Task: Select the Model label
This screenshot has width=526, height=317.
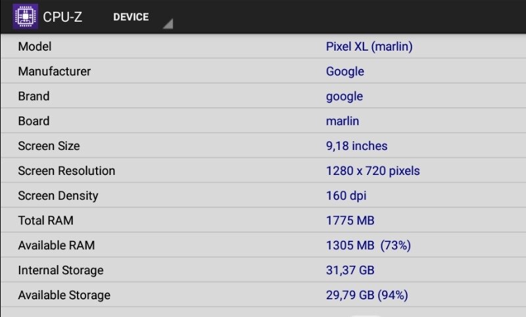Action: click(x=35, y=47)
